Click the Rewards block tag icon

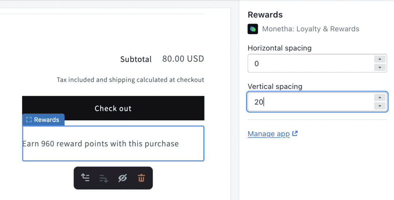(x=29, y=120)
